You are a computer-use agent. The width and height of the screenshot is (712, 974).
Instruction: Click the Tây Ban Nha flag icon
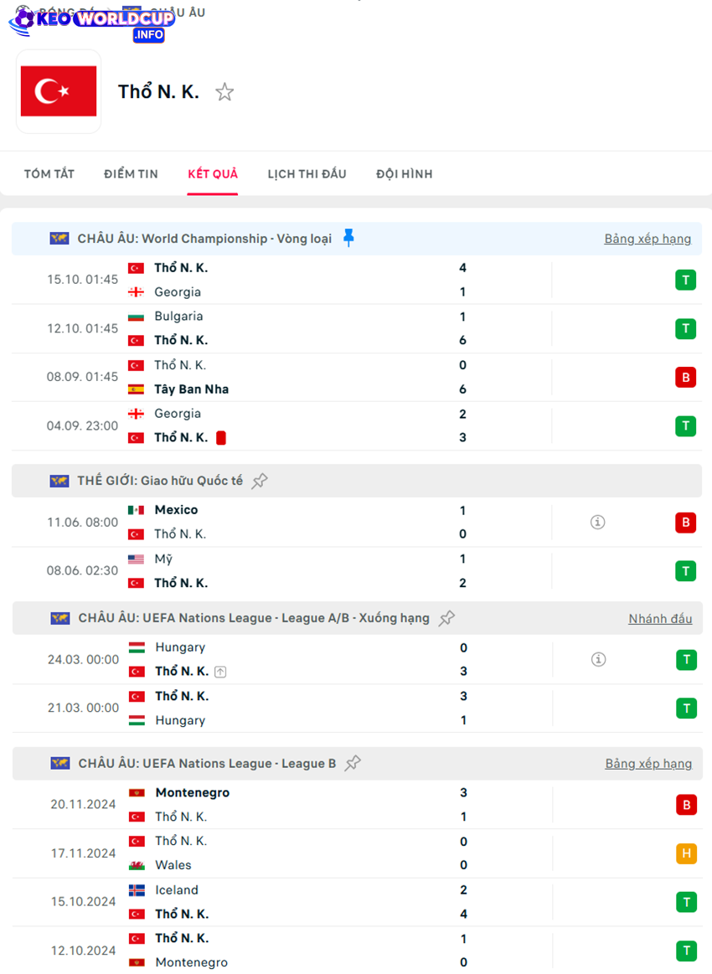136,389
